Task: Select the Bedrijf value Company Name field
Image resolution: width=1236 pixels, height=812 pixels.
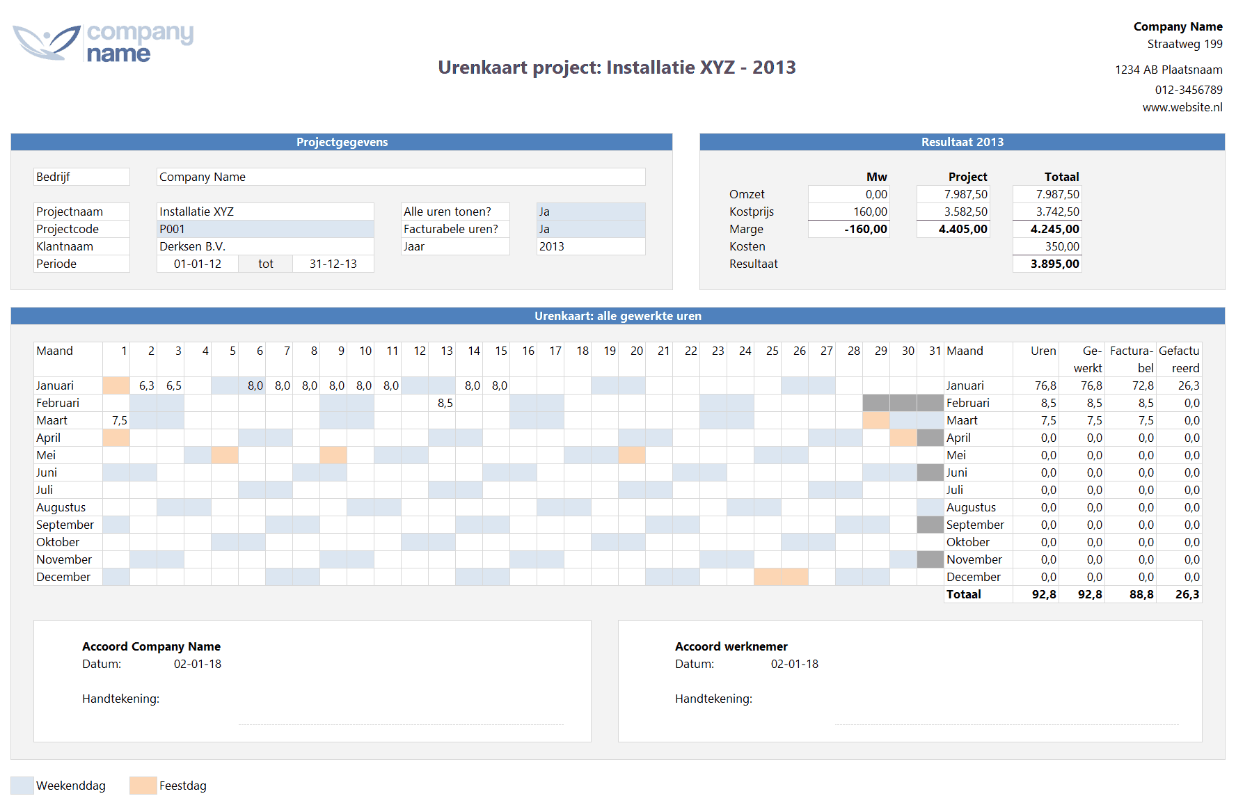Action: point(400,177)
